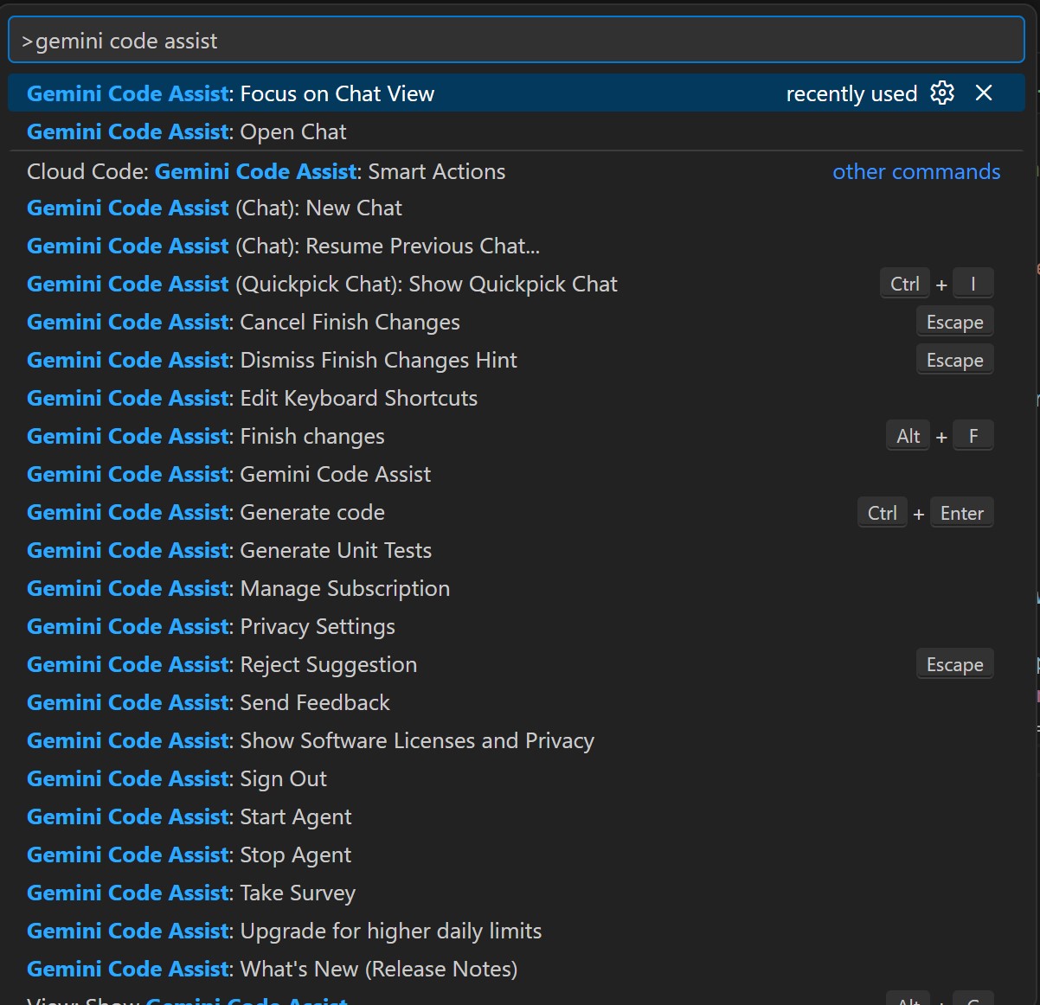
Task: Select Upgrade for higher daily limits
Action: (x=517, y=931)
